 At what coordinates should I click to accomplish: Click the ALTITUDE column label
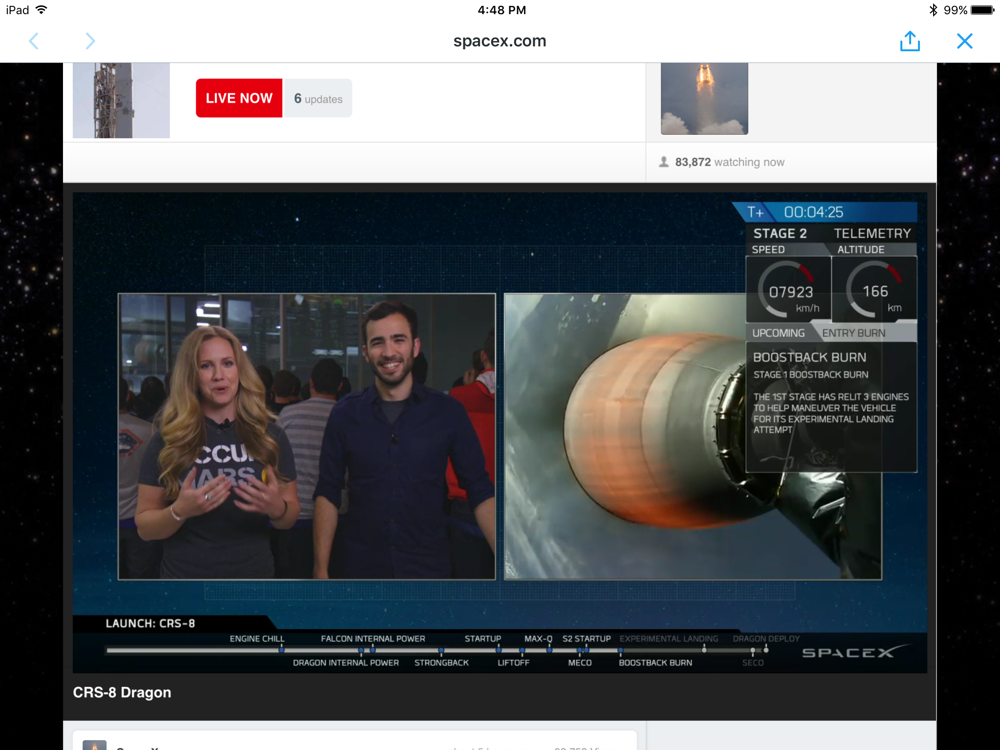point(861,250)
